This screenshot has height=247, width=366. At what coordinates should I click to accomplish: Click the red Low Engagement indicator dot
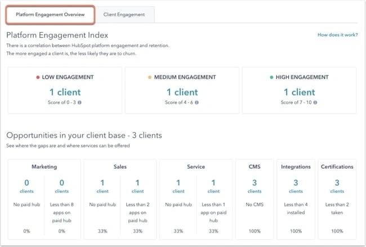coord(37,77)
